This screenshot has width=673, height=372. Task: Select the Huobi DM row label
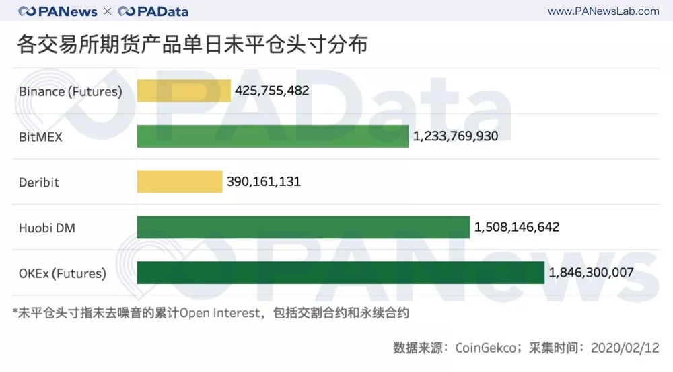click(x=47, y=228)
